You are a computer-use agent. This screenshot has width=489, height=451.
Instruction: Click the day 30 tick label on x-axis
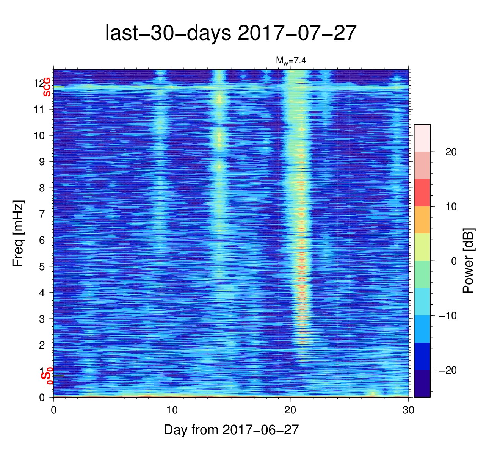tap(408, 410)
